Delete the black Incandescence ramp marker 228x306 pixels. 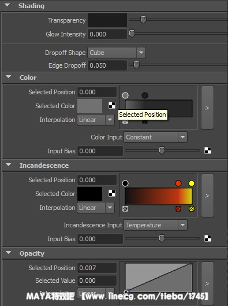click(125, 209)
